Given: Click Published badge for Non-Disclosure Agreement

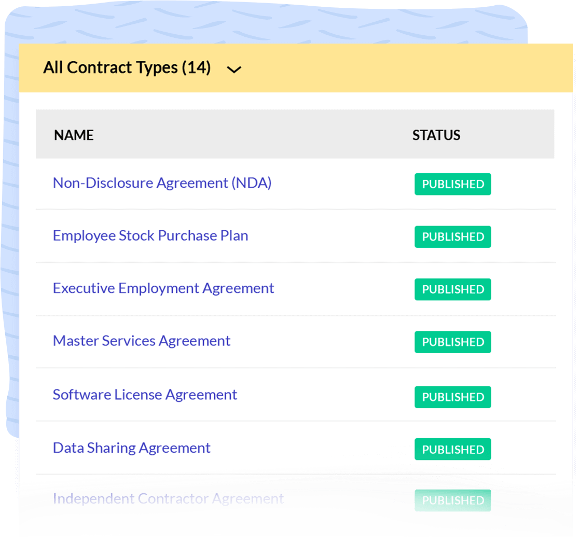Looking at the screenshot, I should coord(452,185).
